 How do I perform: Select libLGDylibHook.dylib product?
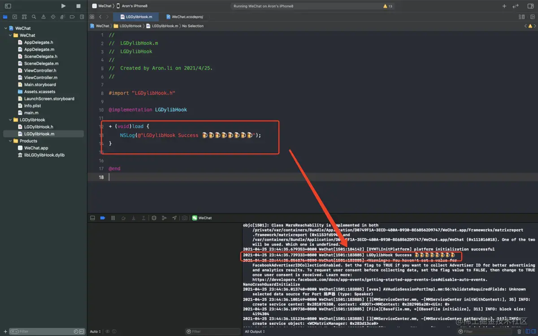44,155
